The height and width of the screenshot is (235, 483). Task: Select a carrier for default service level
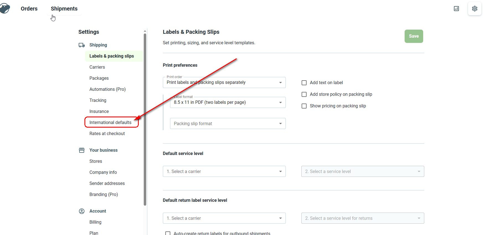[x=224, y=171]
